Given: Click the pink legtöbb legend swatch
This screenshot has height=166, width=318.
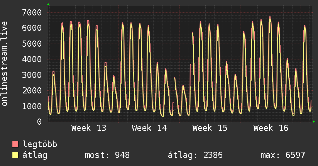Looking at the screenshot, I should point(15,144).
